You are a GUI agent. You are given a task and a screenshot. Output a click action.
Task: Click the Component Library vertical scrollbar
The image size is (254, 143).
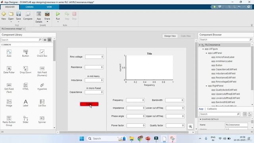click(x=54, y=50)
